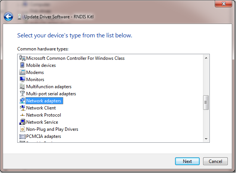
Task: Click the blue Back arrow button
Action: [x=8, y=17]
